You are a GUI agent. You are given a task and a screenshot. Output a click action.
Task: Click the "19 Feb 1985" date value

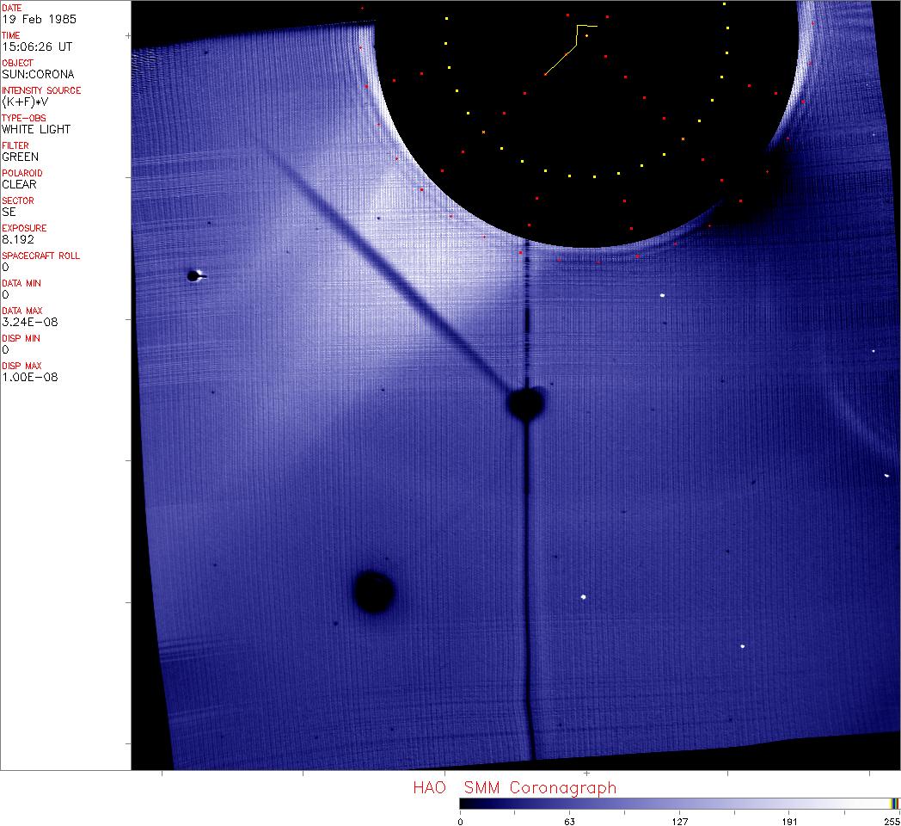[x=30, y=19]
